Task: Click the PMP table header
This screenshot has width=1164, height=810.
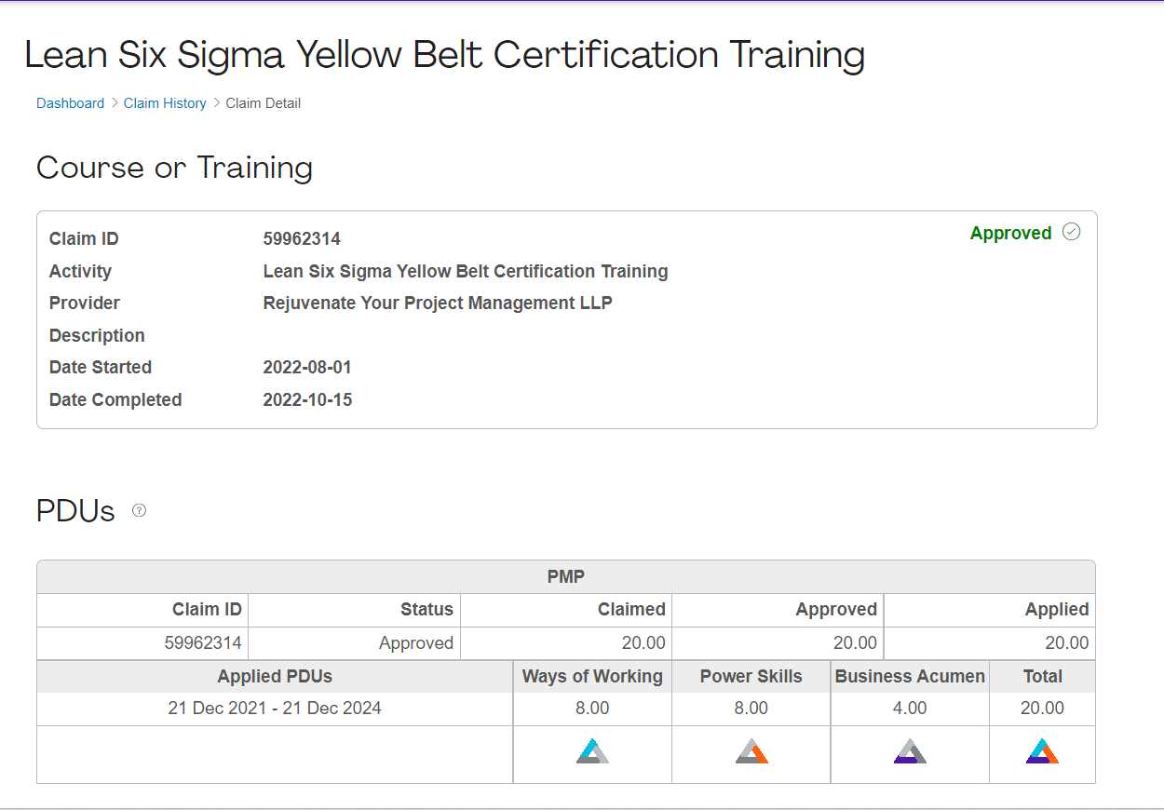Action: pos(566,577)
